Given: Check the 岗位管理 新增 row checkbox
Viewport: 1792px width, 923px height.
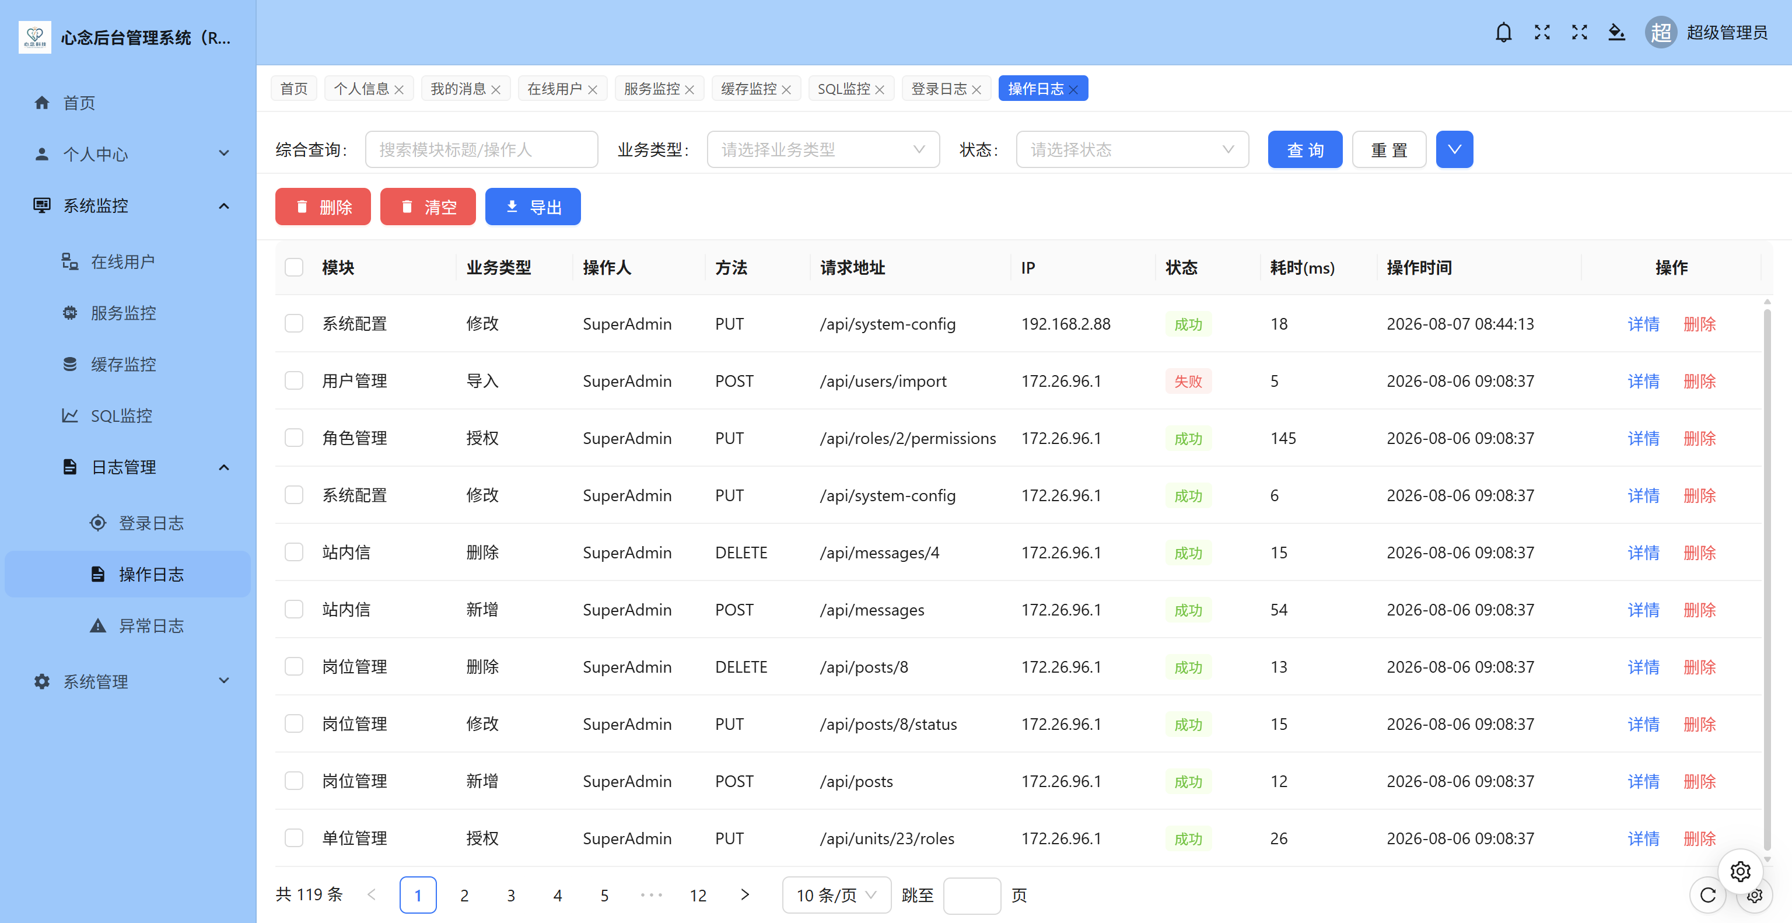Looking at the screenshot, I should pyautogui.click(x=293, y=781).
